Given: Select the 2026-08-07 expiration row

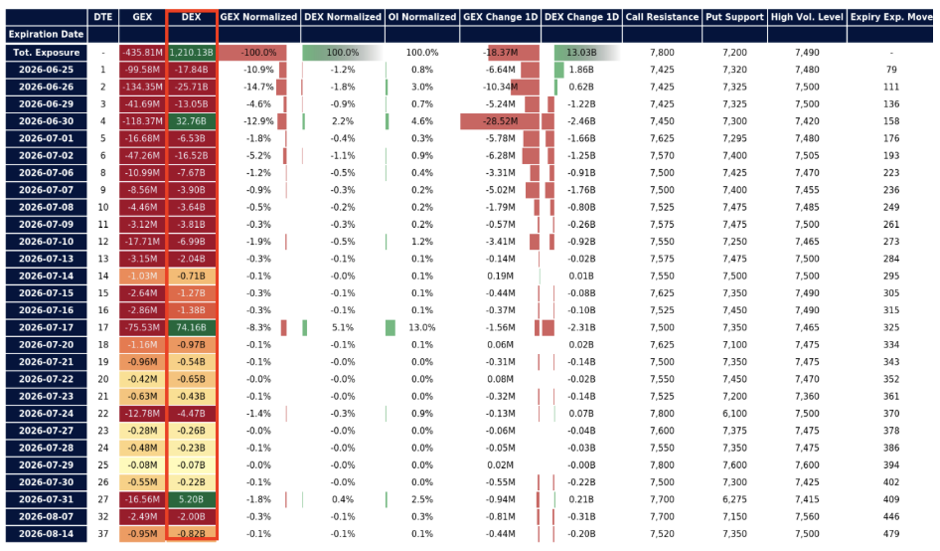Looking at the screenshot, I should (46, 517).
